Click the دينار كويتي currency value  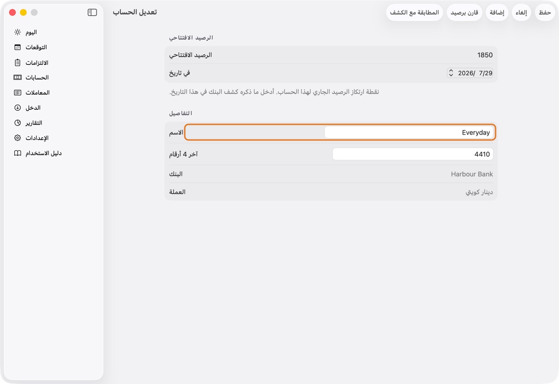click(479, 192)
